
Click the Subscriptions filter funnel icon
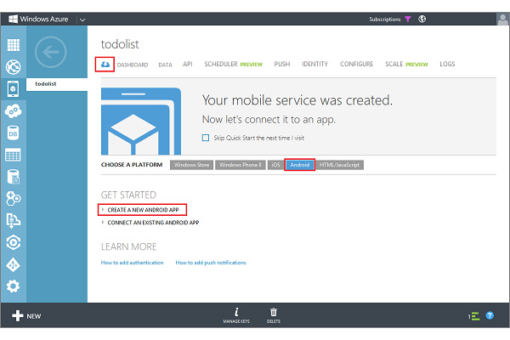pyautogui.click(x=408, y=20)
